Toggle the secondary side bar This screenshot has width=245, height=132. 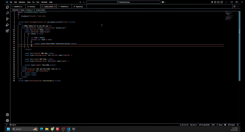[221, 2]
